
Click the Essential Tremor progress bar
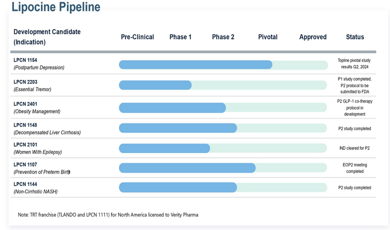click(x=155, y=85)
